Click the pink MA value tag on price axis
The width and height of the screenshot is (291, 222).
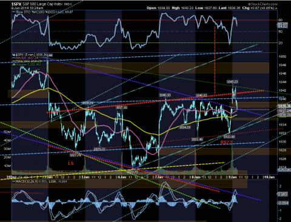coord(284,111)
